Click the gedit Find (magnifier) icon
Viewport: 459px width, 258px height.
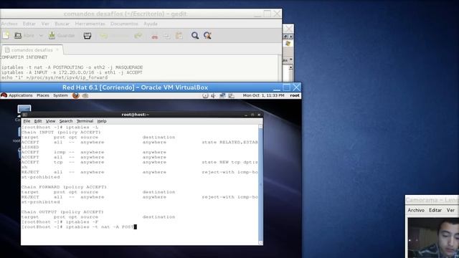[195, 35]
